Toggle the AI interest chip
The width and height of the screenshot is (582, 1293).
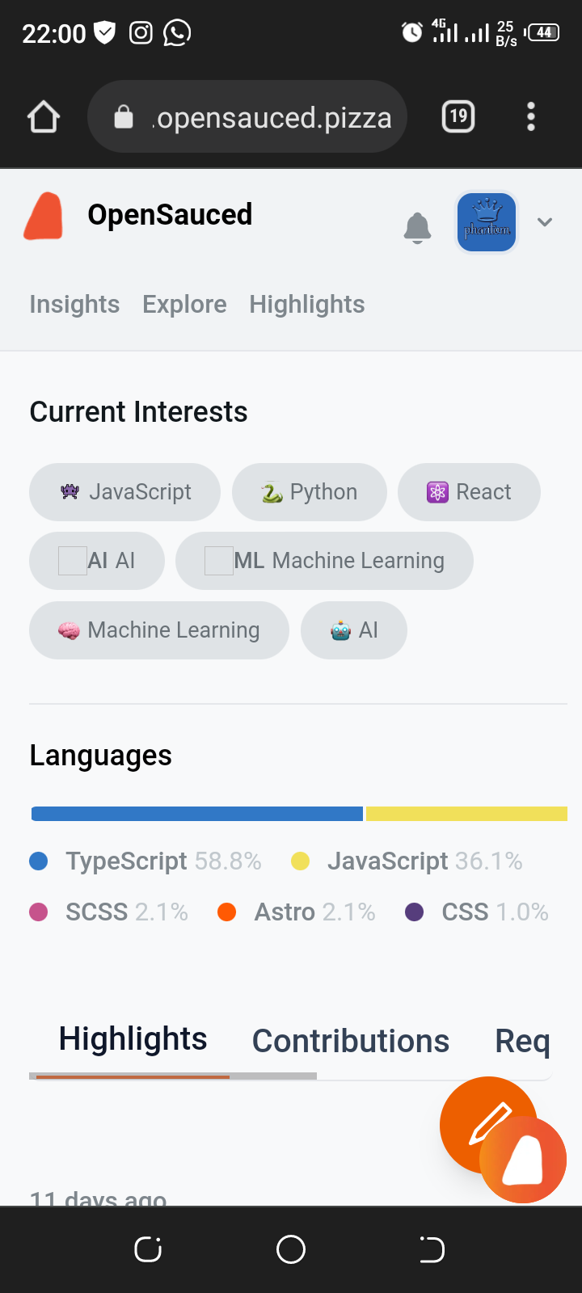(96, 560)
